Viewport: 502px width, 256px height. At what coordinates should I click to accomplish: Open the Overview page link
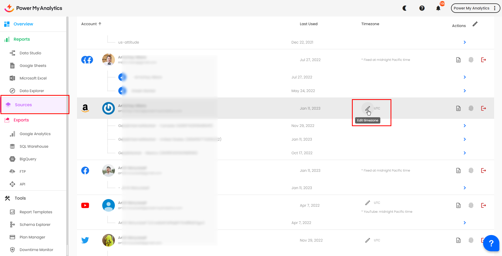click(23, 24)
